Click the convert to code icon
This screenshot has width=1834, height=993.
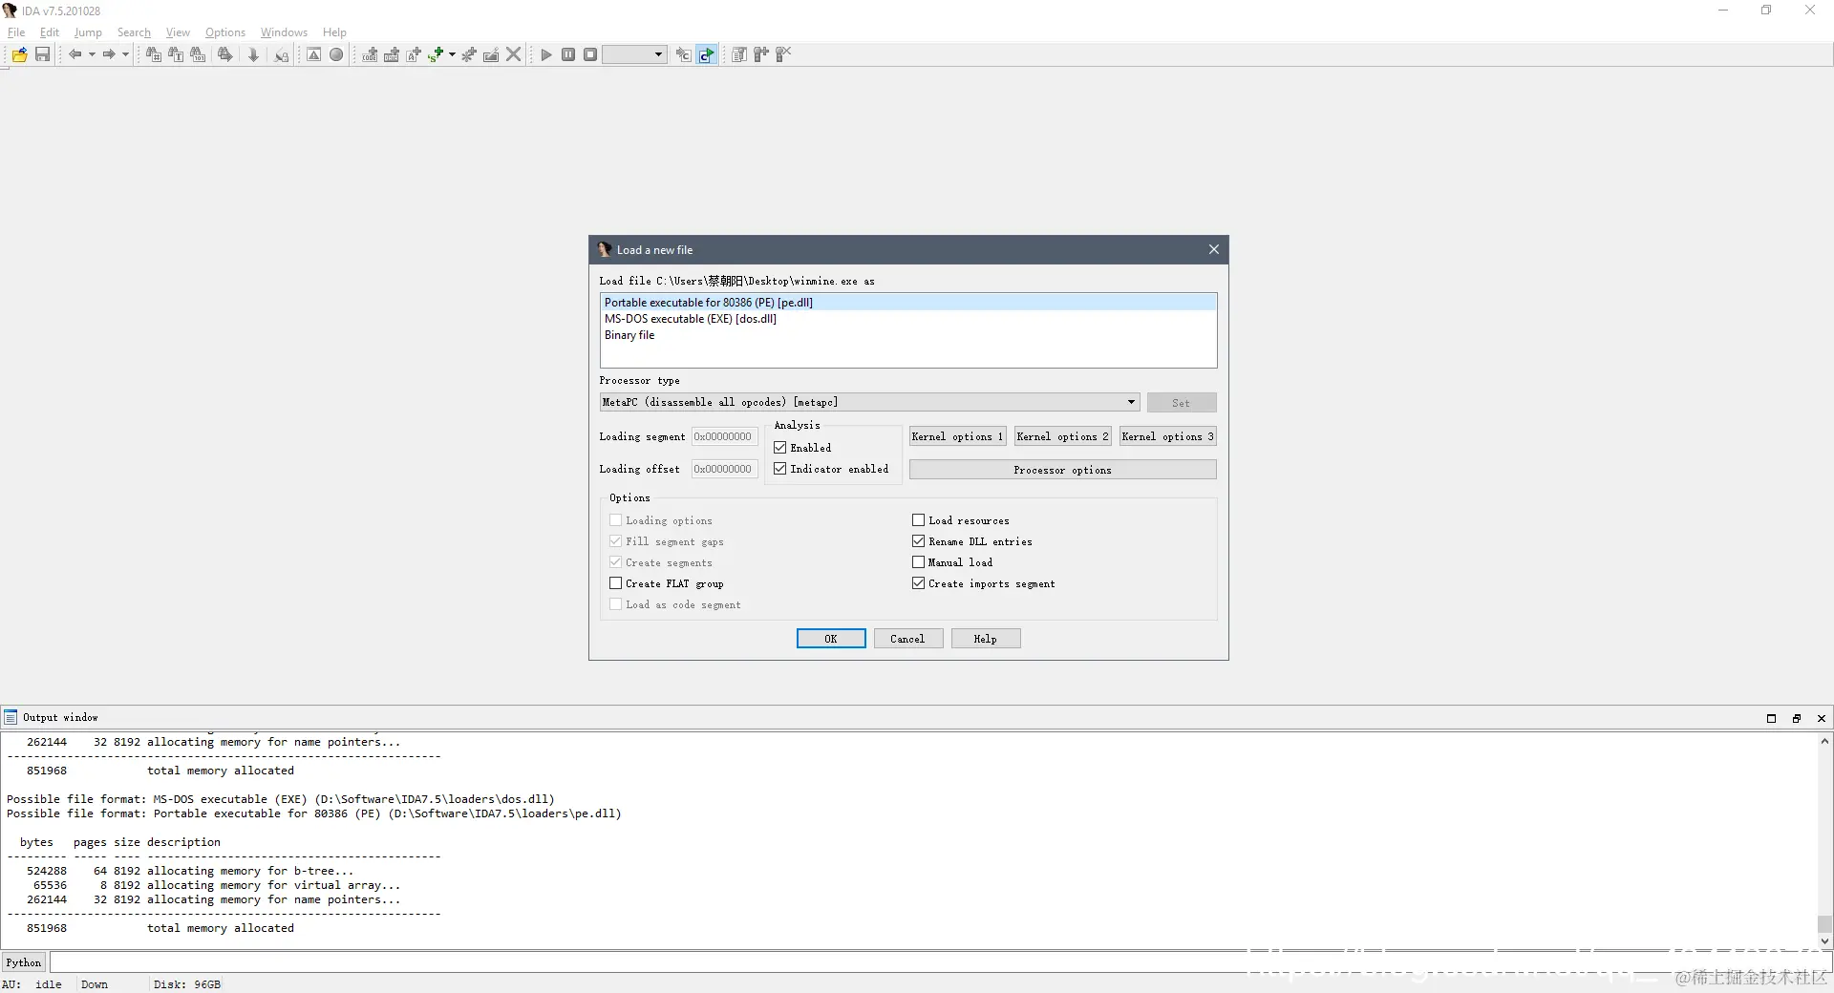370,54
